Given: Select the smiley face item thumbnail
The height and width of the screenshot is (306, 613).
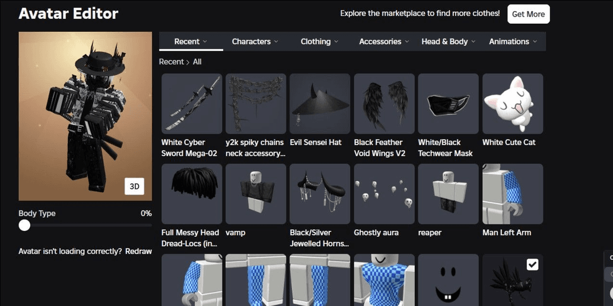Looking at the screenshot, I should 449,280.
